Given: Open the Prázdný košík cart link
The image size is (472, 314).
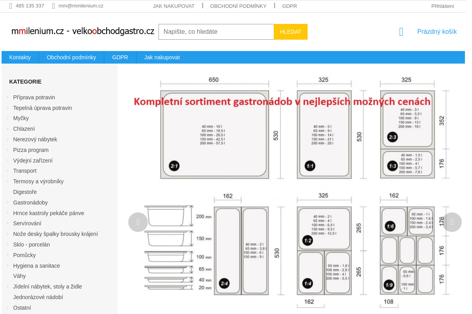Looking at the screenshot, I should (437, 32).
